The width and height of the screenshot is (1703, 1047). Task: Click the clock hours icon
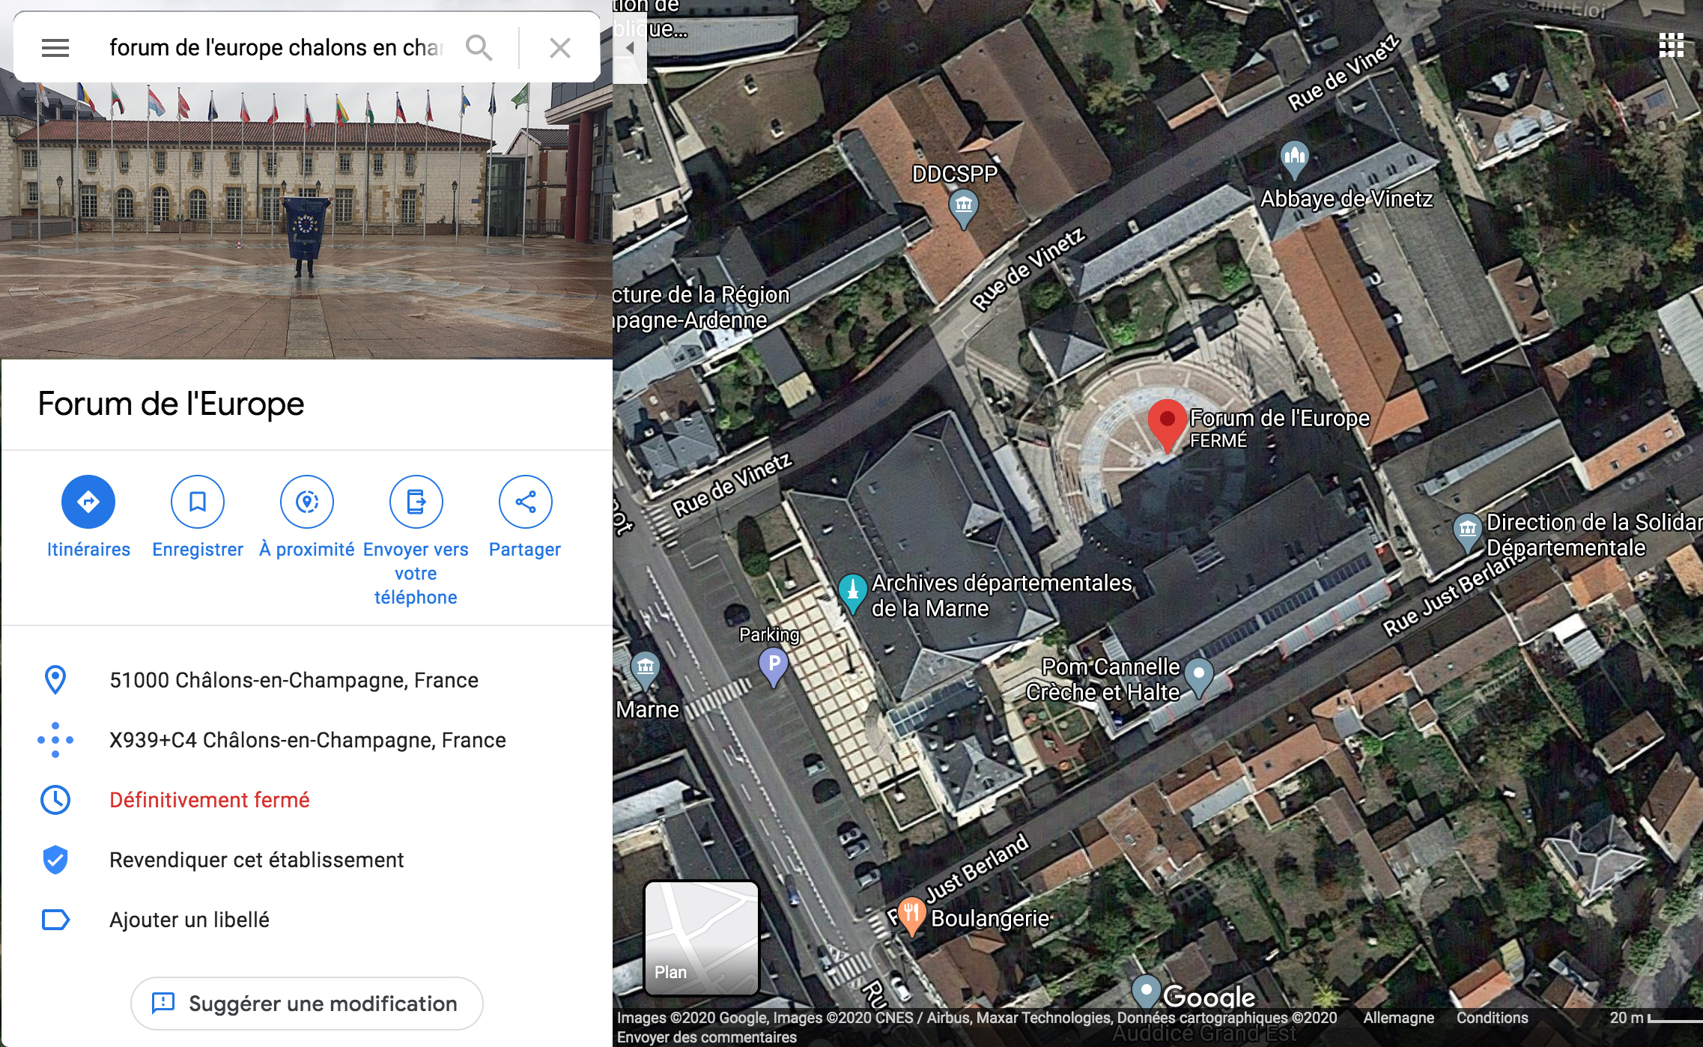click(x=55, y=800)
